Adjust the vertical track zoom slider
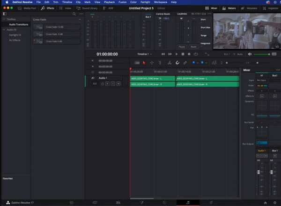 point(227,63)
